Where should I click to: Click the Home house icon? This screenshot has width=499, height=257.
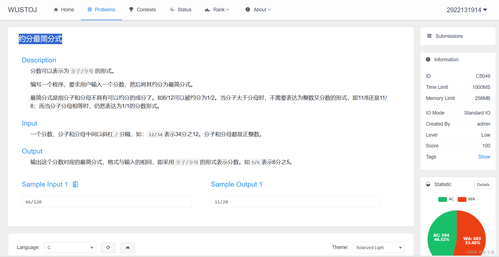click(x=56, y=10)
